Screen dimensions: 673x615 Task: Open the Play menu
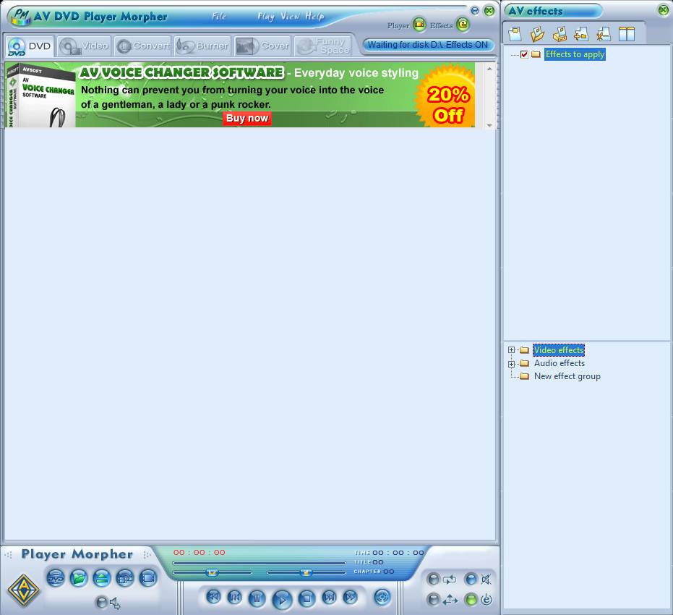pos(266,17)
